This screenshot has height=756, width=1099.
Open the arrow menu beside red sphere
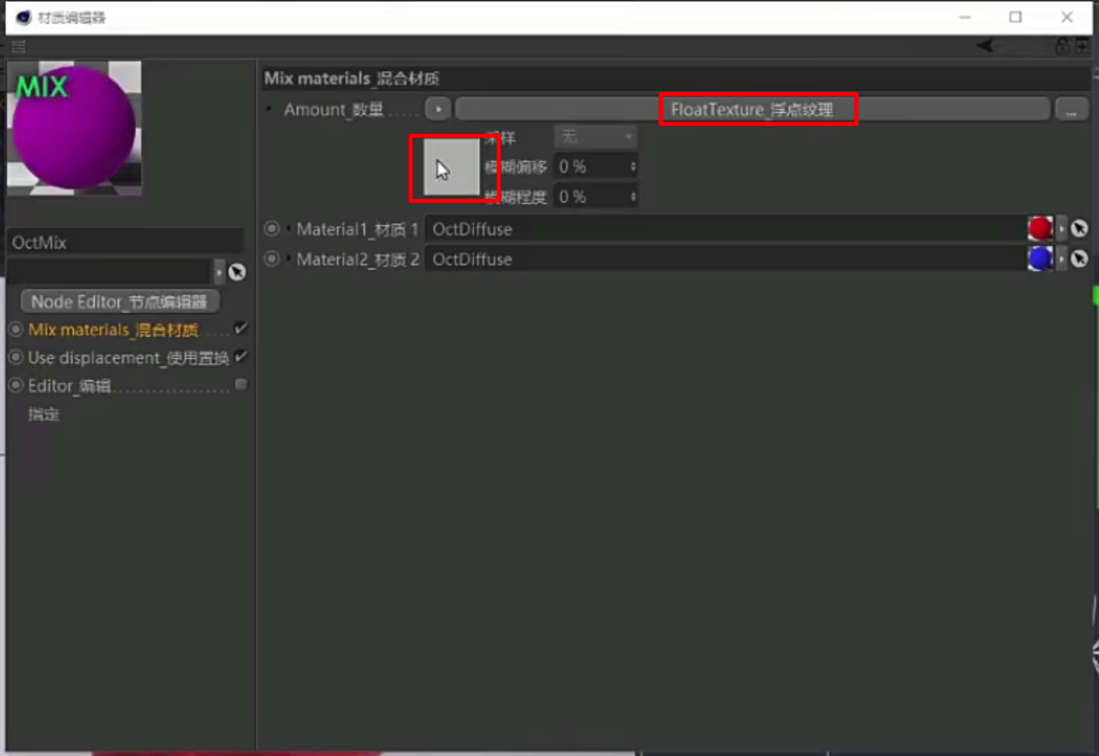[1061, 228]
